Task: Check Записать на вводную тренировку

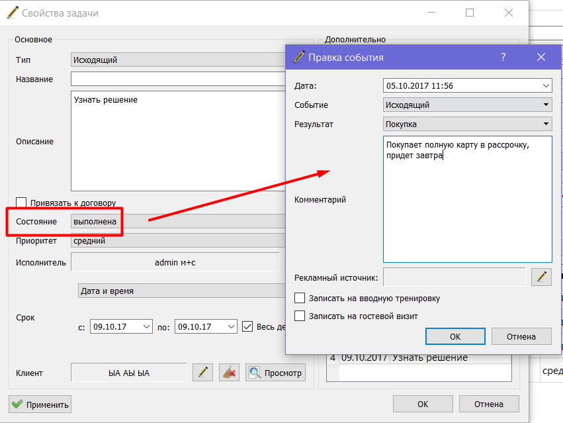Action: (x=300, y=298)
